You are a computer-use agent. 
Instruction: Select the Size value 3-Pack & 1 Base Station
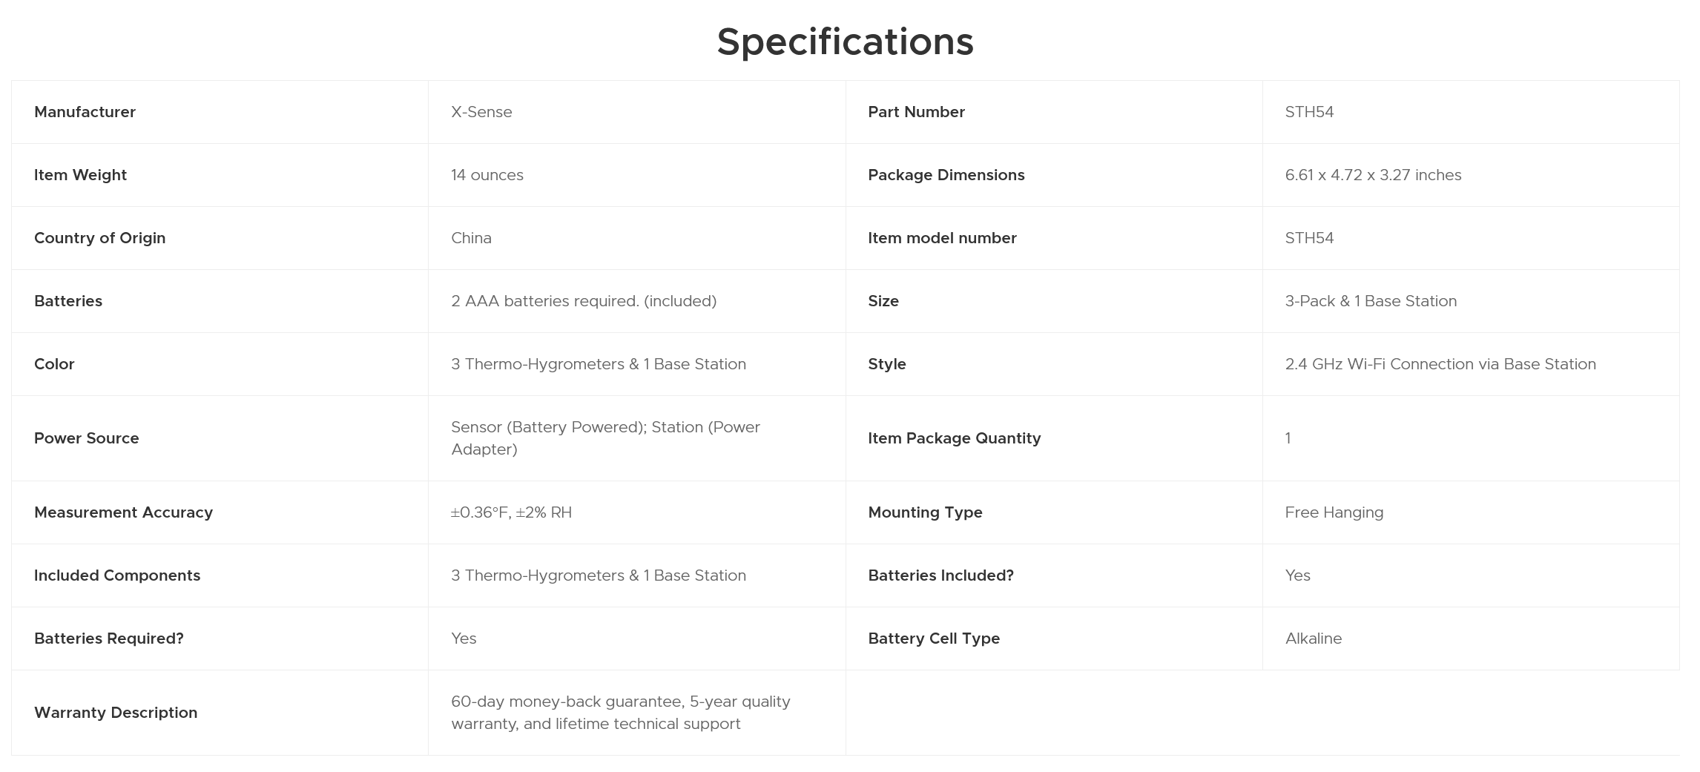click(x=1371, y=301)
